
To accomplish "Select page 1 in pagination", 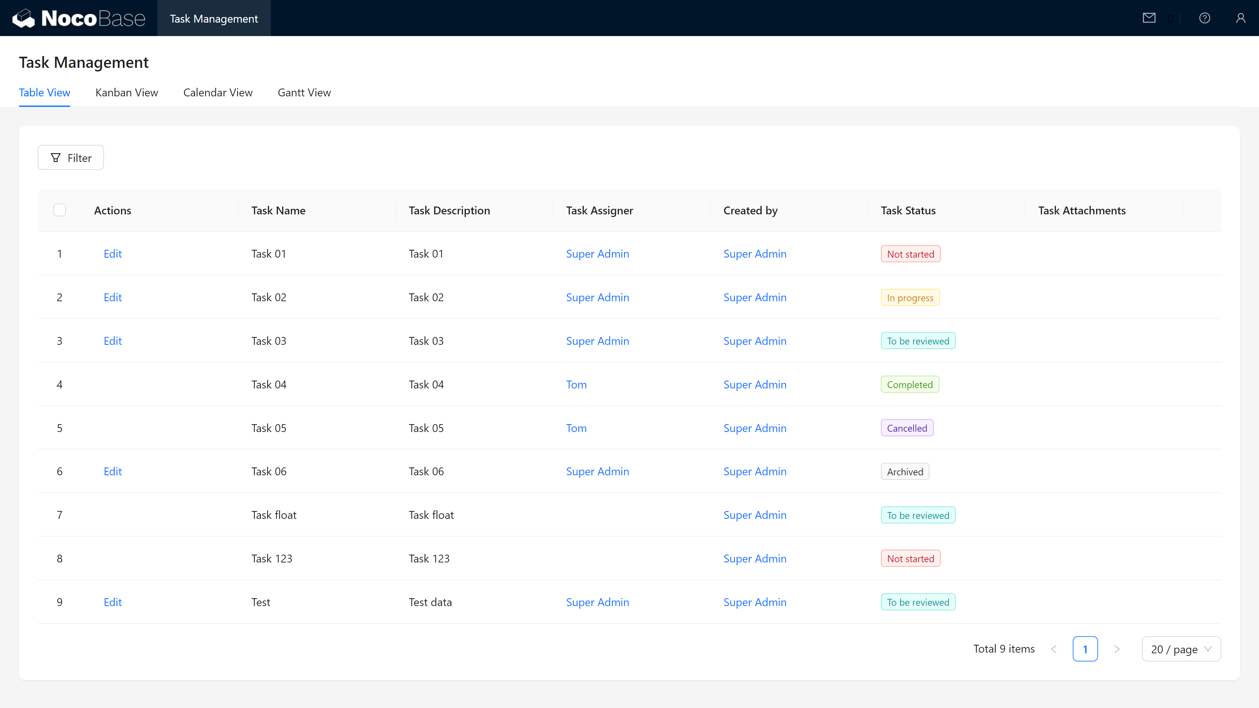I will point(1085,649).
